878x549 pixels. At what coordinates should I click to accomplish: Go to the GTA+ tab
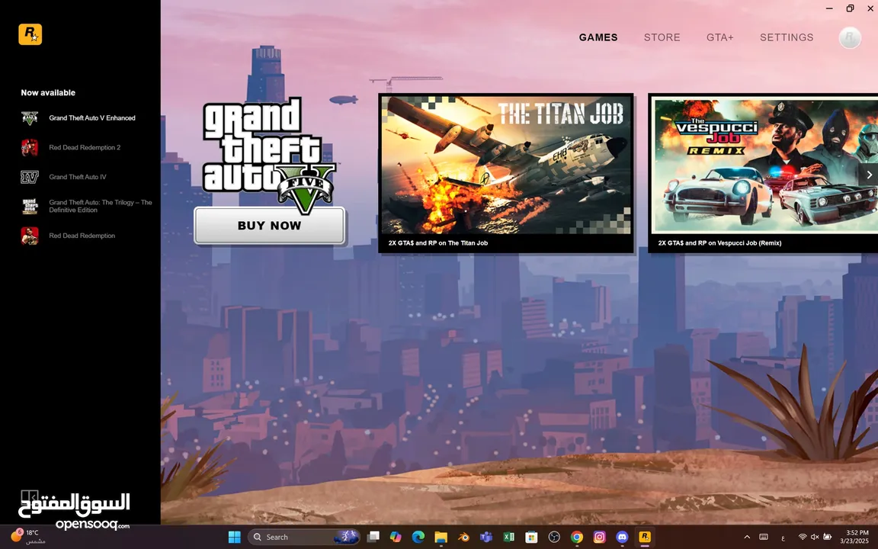tap(720, 37)
